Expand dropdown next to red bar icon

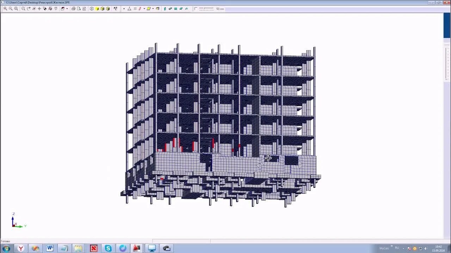tap(144, 8)
